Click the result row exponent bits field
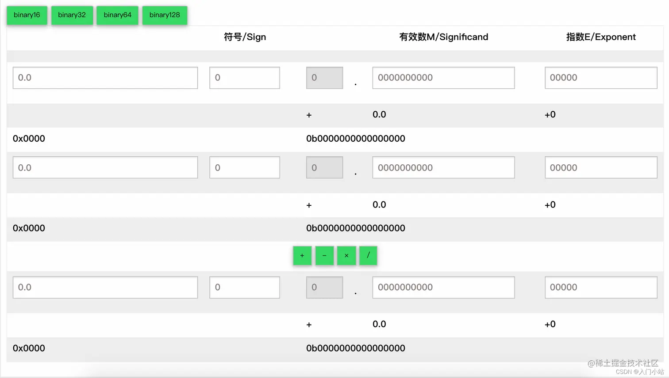669x378 pixels. pyautogui.click(x=601, y=287)
